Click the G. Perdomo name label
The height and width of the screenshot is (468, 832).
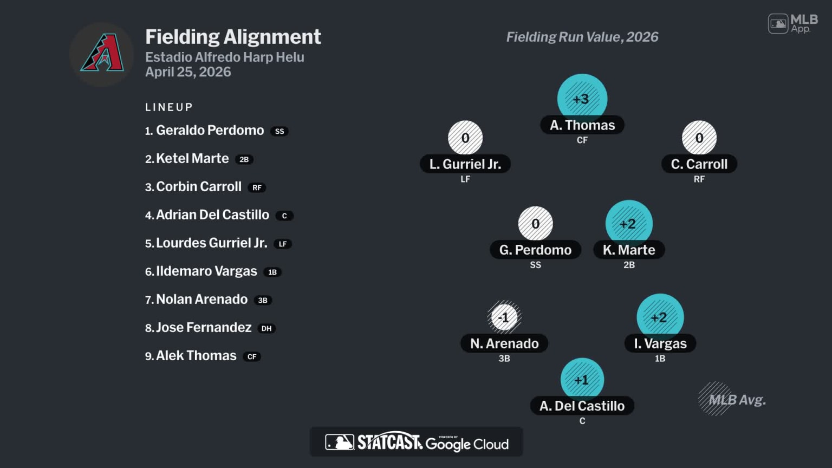[535, 250]
